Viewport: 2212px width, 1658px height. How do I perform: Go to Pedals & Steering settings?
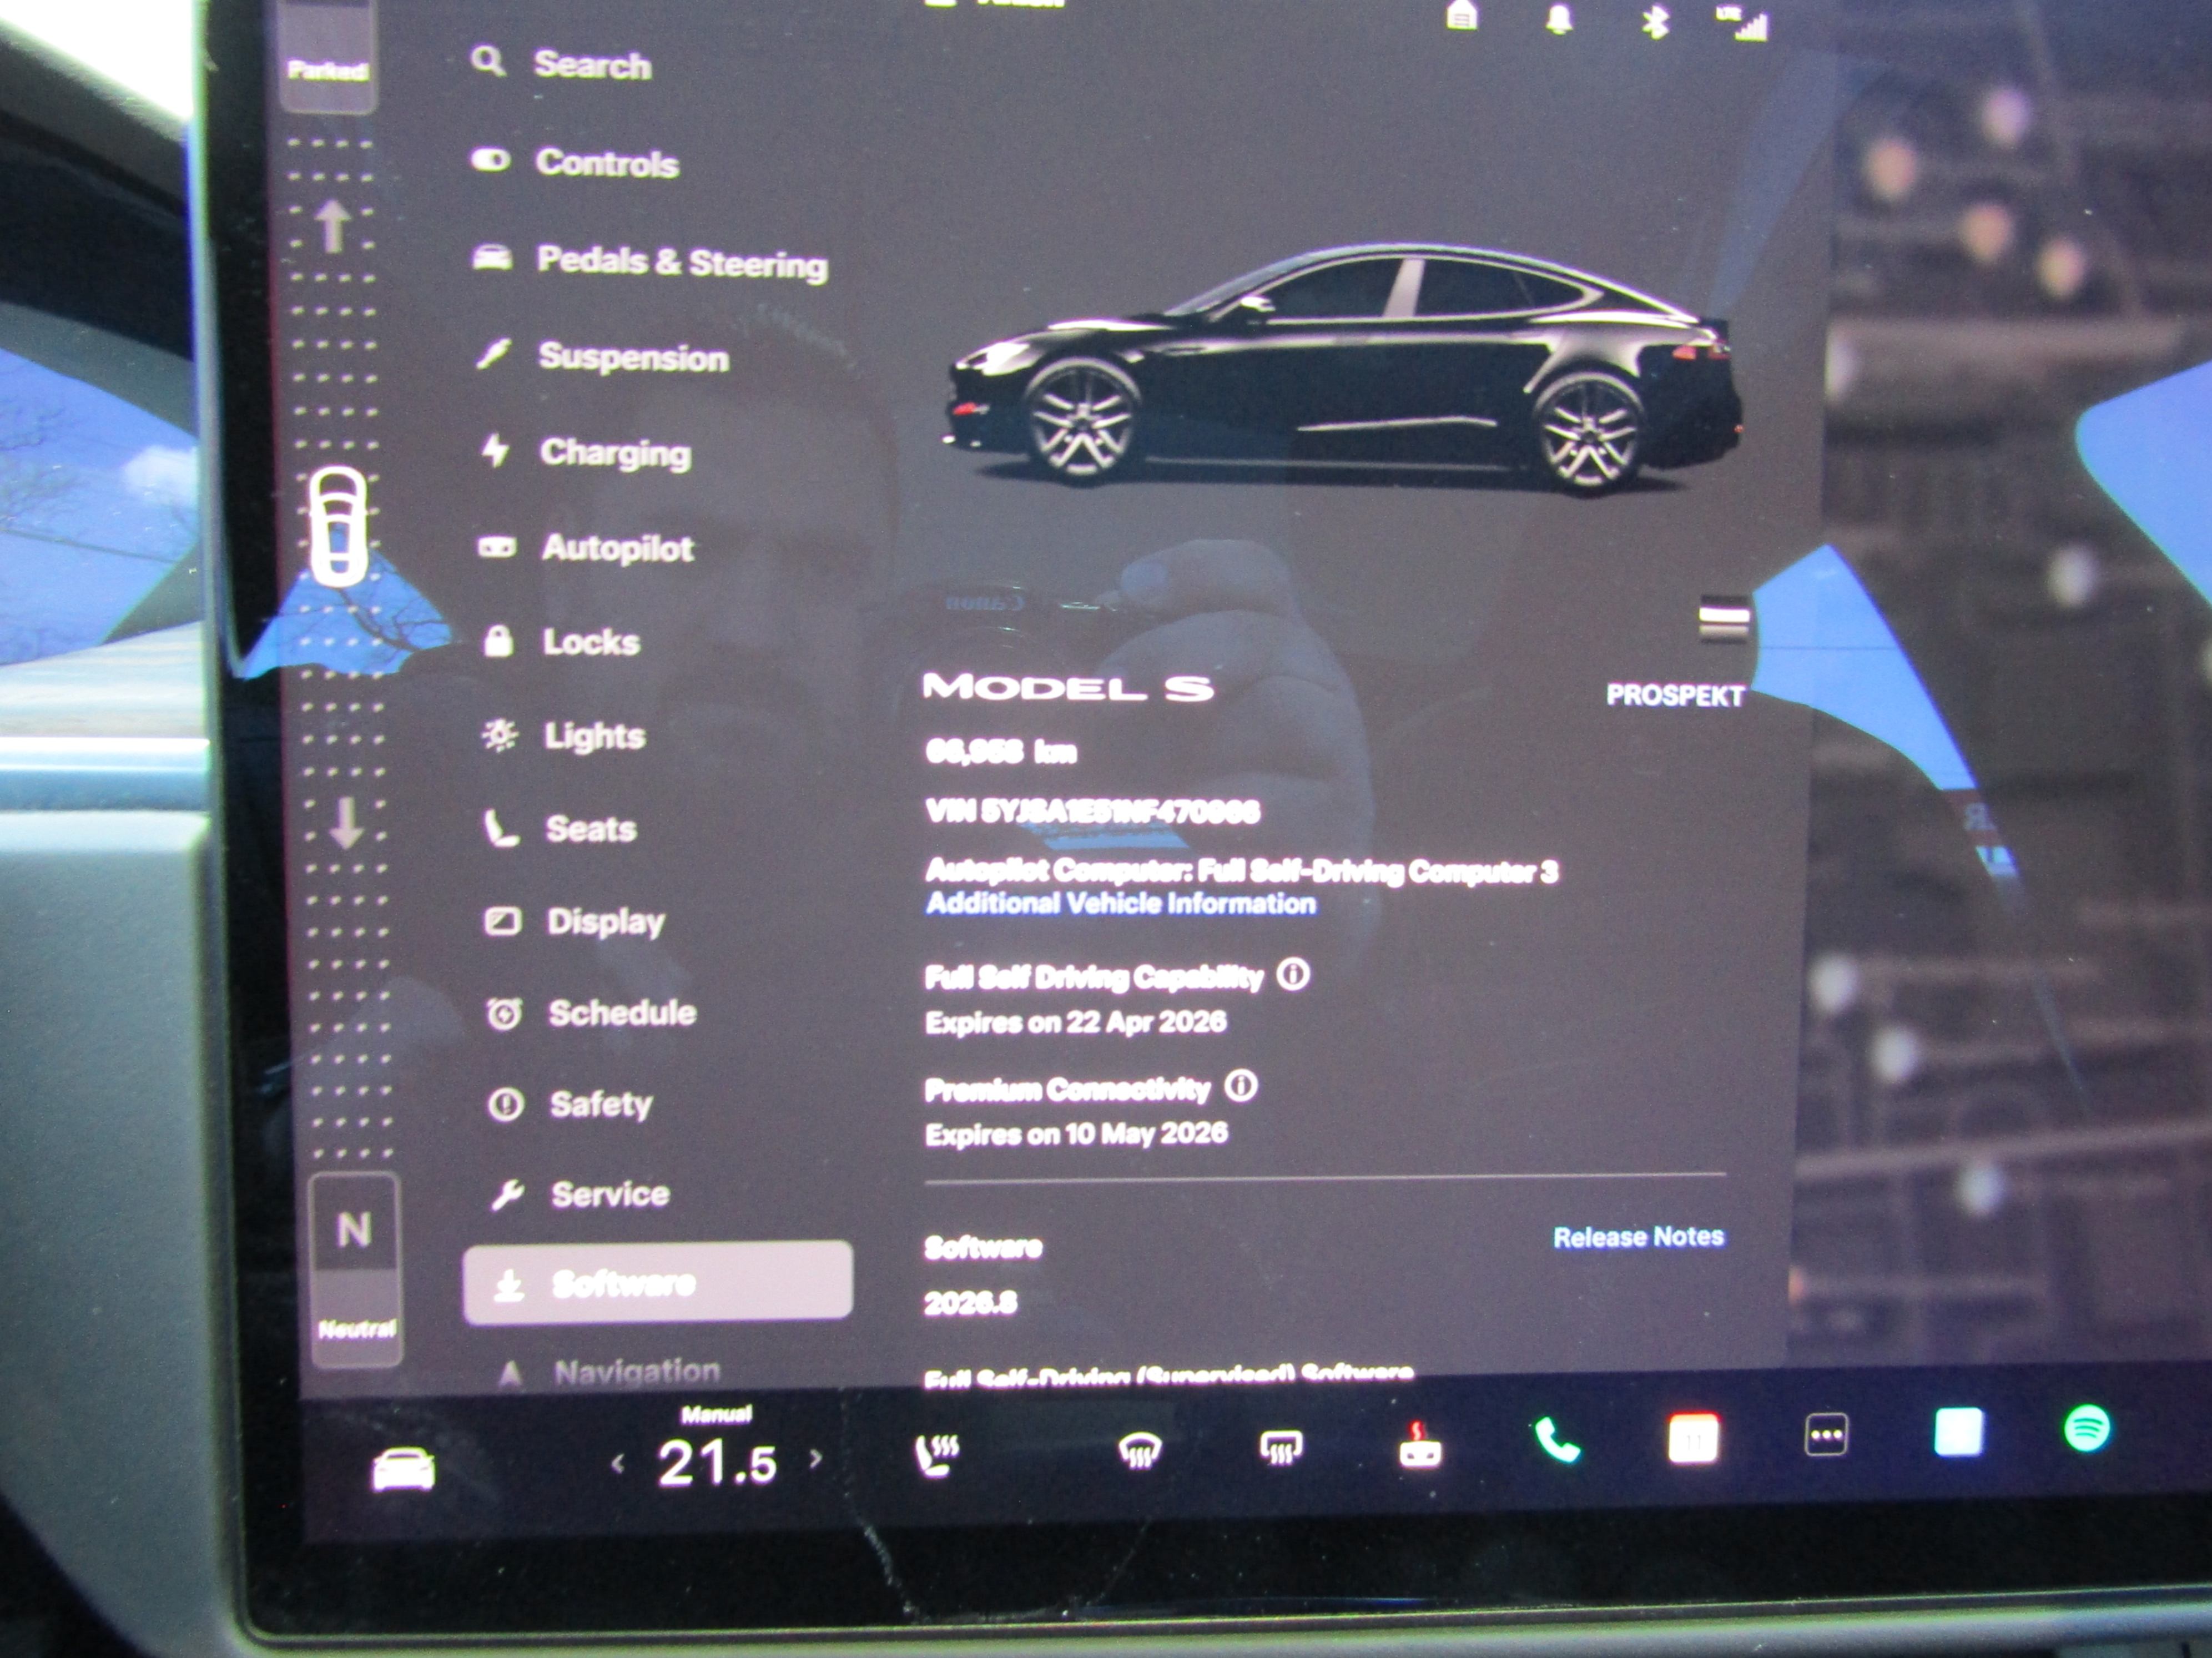coord(650,262)
